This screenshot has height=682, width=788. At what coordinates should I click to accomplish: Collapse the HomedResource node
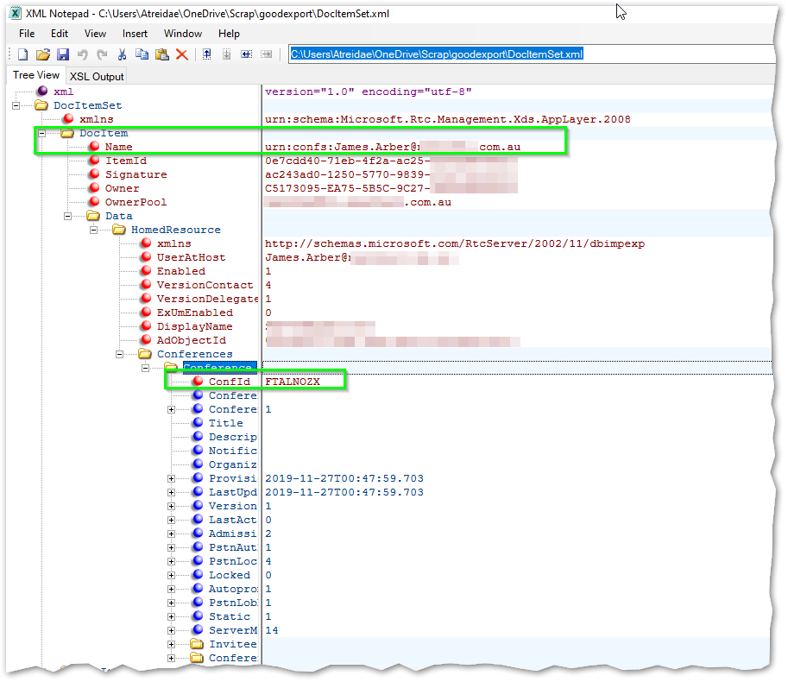pyautogui.click(x=93, y=230)
